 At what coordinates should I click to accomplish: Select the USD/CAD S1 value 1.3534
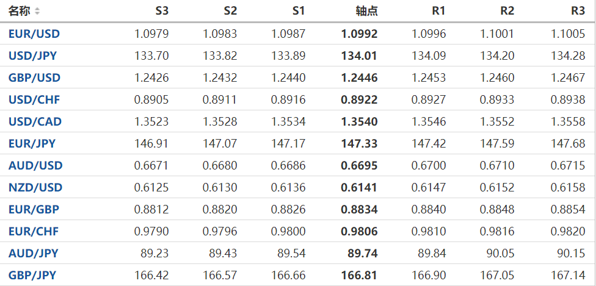point(289,122)
